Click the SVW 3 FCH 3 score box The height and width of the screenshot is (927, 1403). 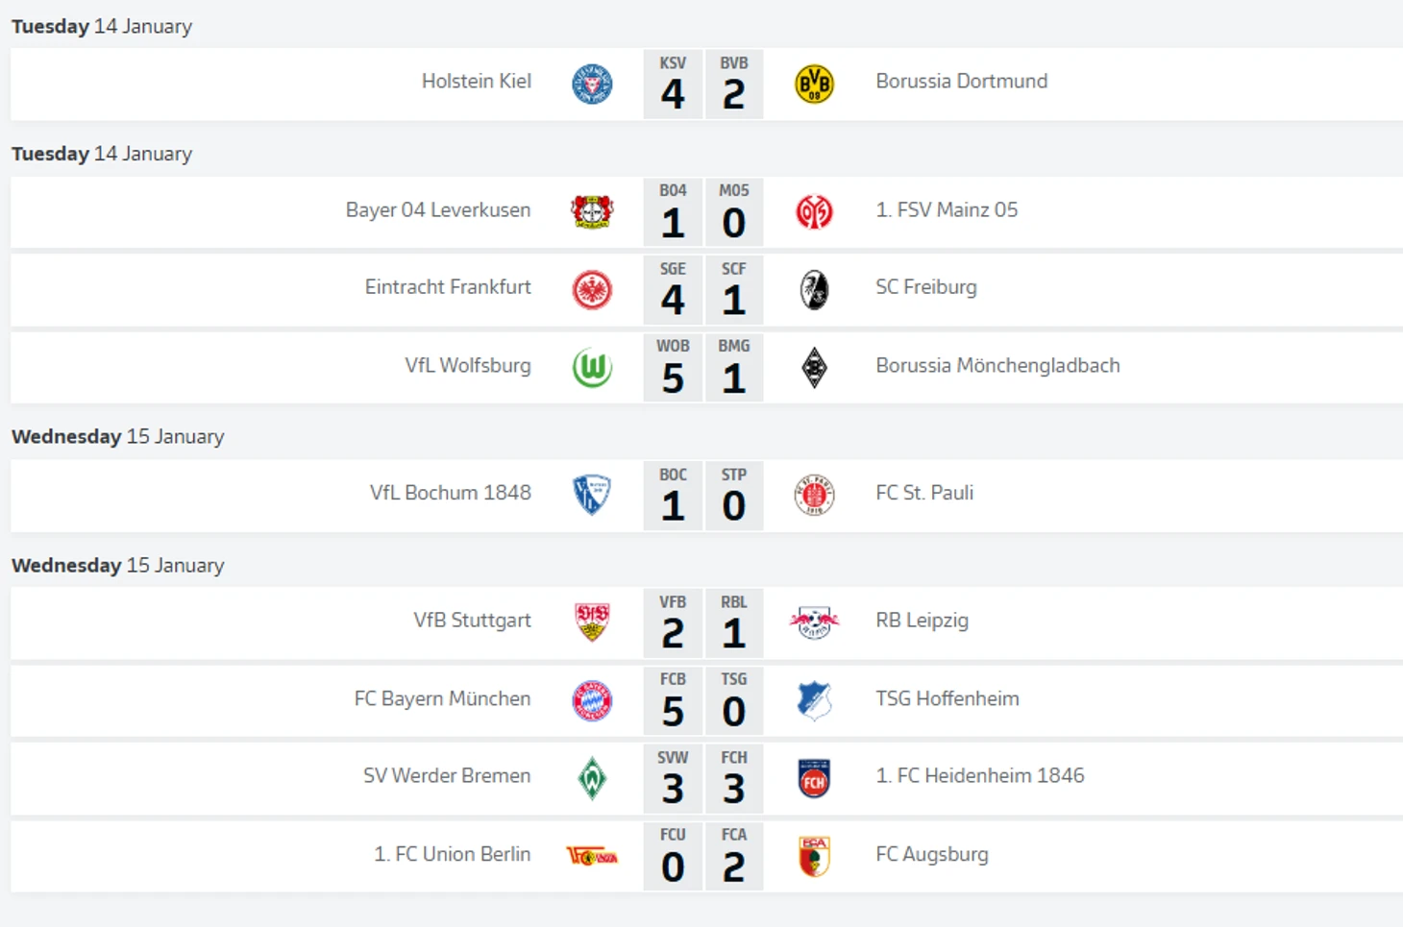703,778
